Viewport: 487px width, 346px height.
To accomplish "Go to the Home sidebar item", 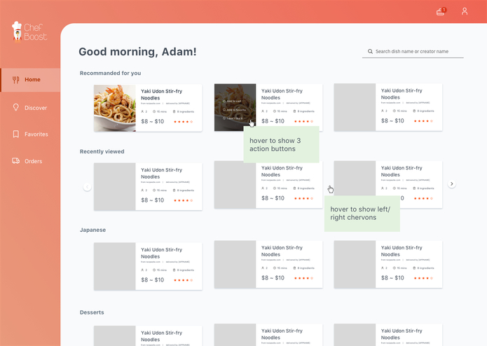I will [30, 80].
